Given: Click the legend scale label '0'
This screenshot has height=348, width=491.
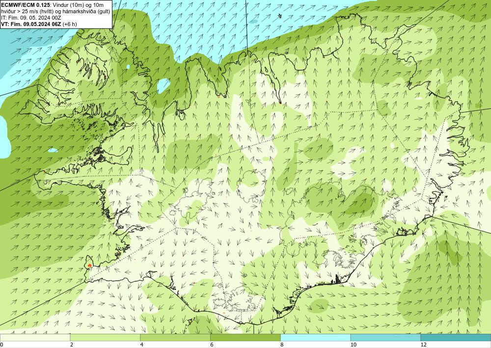Looking at the screenshot, I should point(2,345).
